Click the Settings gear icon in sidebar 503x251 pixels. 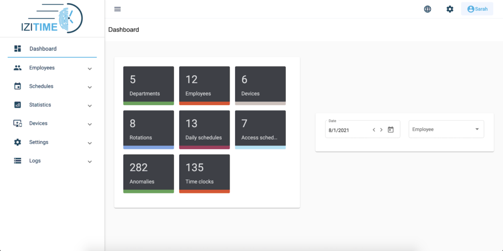pyautogui.click(x=18, y=142)
